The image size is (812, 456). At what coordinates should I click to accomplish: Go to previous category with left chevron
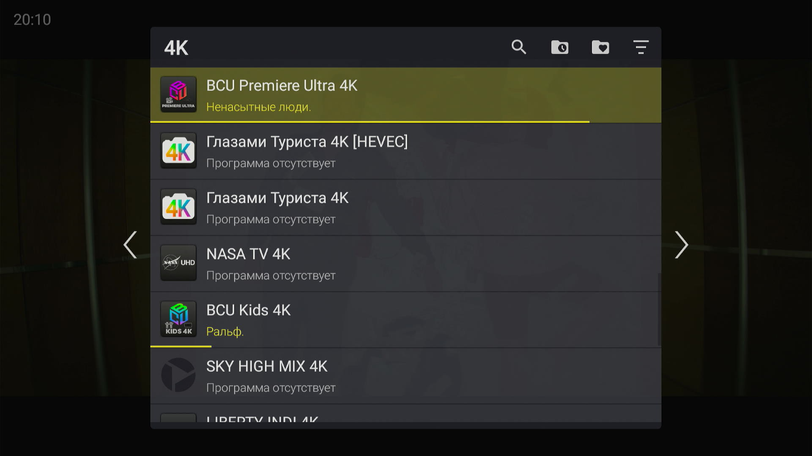(130, 245)
